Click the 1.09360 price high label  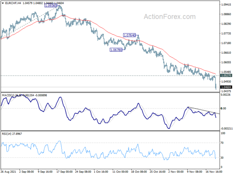(x=51, y=6)
